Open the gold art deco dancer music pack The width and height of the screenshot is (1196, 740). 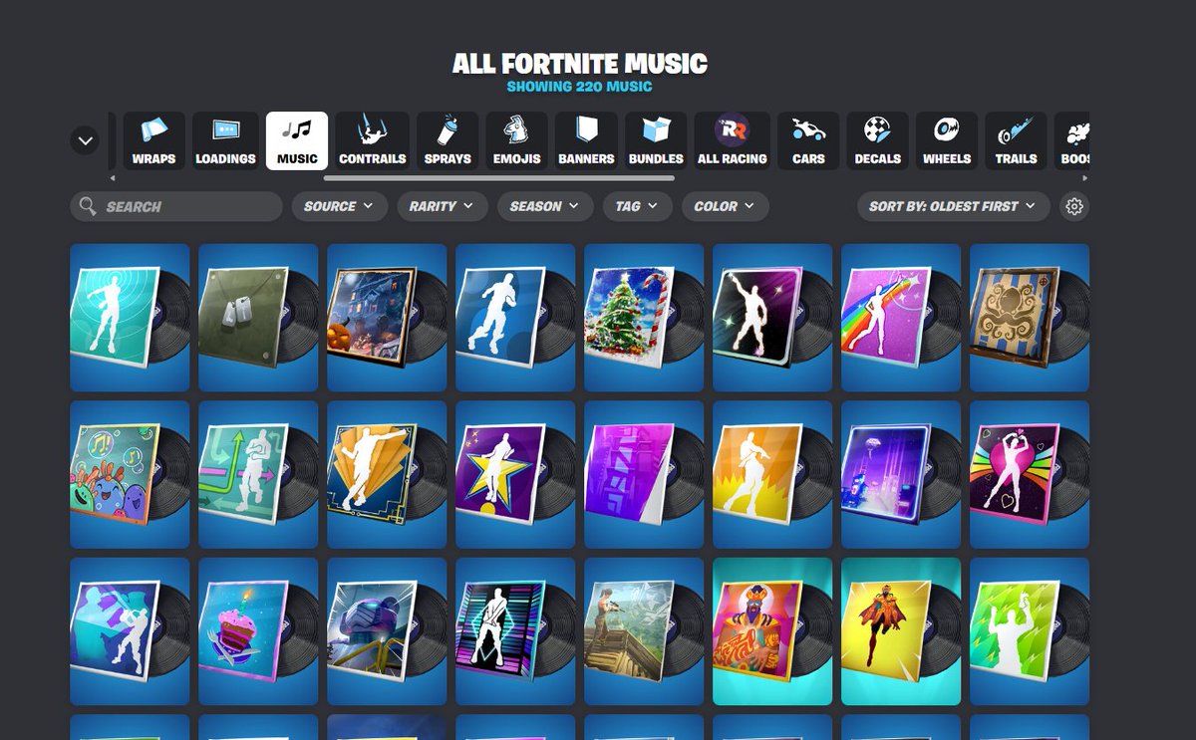tap(387, 474)
